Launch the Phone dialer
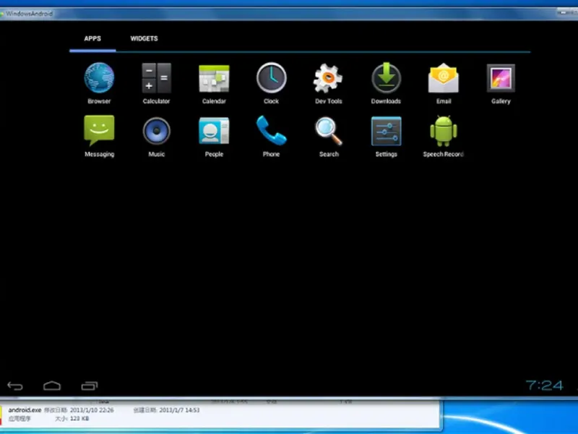Viewport: 578px width, 434px height. pyautogui.click(x=272, y=136)
